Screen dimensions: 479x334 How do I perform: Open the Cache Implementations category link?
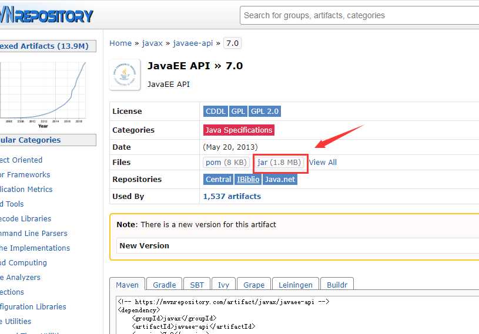pos(35,248)
